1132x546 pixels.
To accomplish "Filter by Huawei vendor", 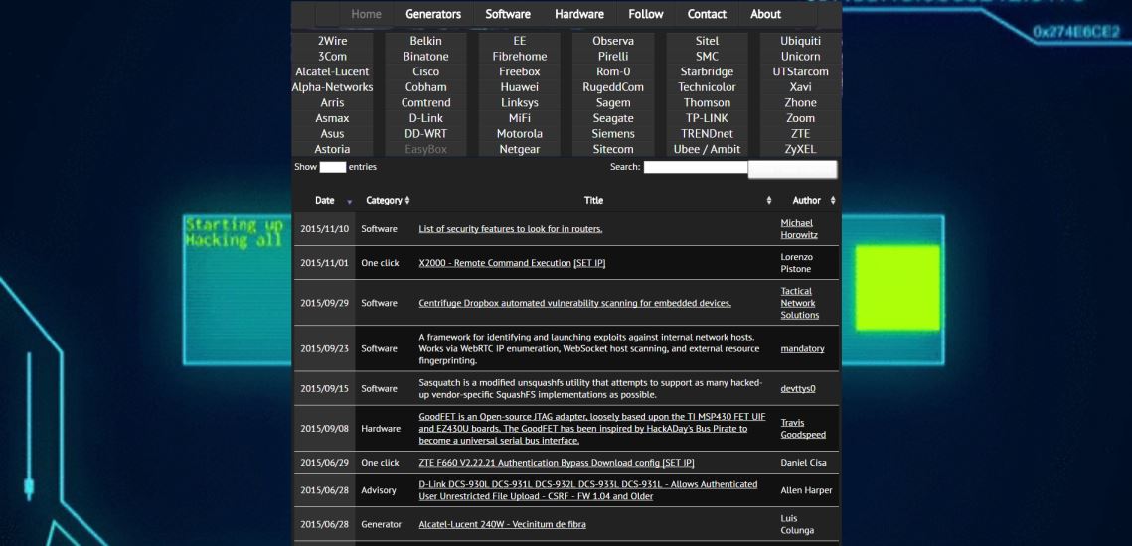I will coord(520,87).
